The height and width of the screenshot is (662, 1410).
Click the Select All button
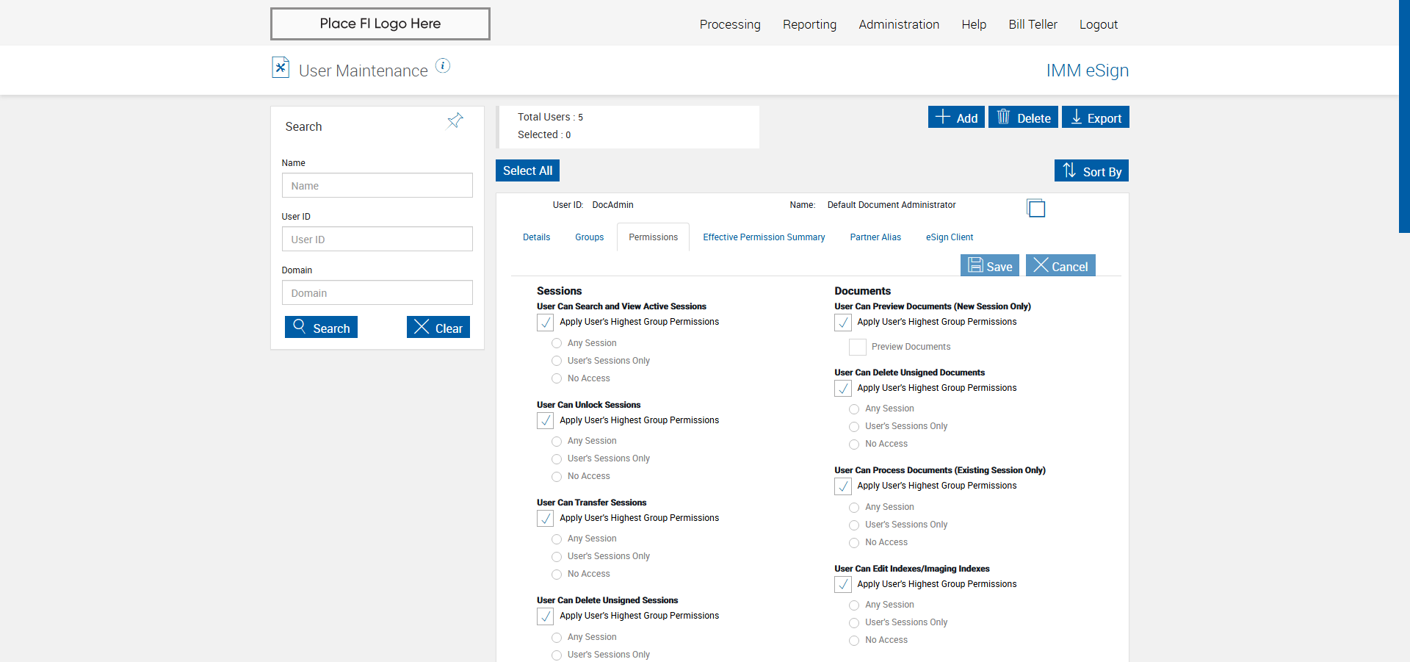pos(527,170)
